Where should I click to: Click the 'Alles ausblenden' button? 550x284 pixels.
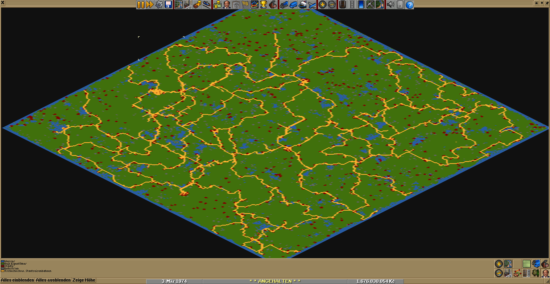tap(53, 280)
